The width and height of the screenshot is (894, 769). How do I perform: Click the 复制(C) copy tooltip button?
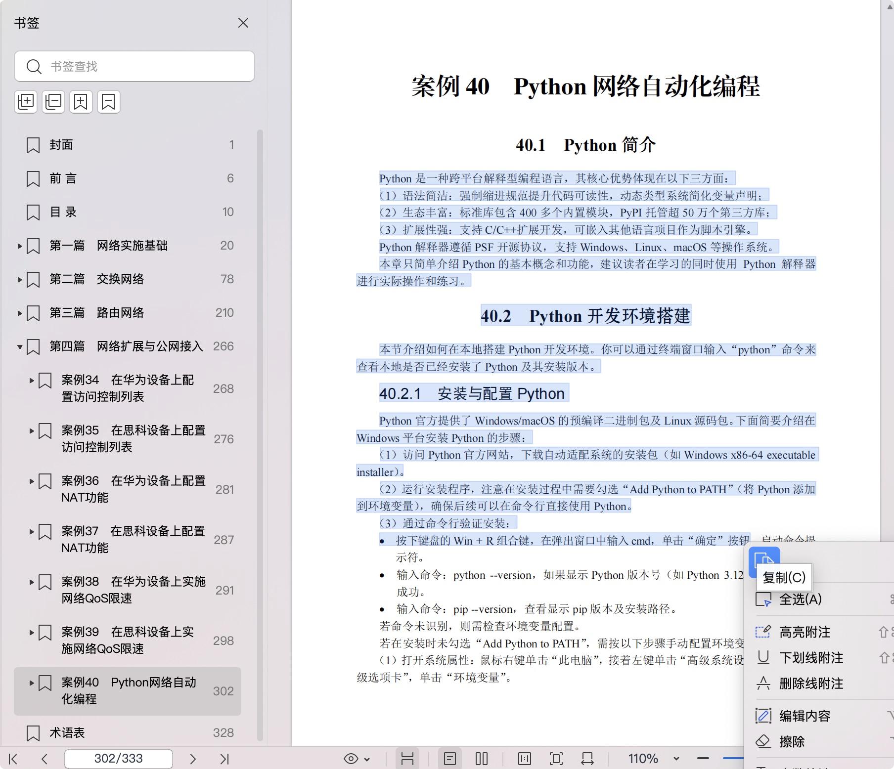784,577
